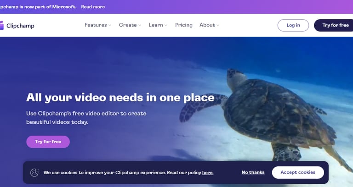This screenshot has height=187, width=353.
Task: Click the 'now part of Microsoft' banner text
Action: 38,7
